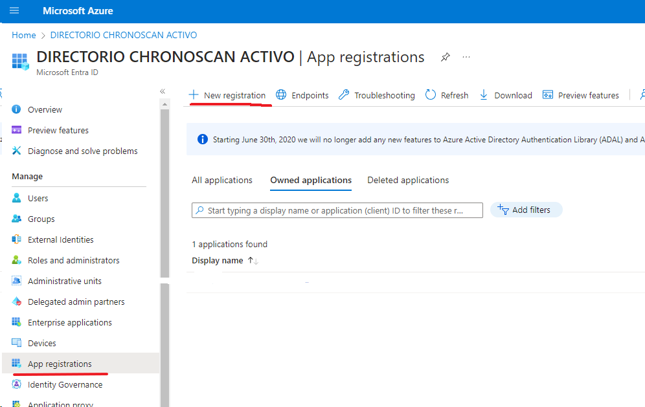Click the App registrations grid icon
Image resolution: width=645 pixels, height=407 pixels.
(x=16, y=363)
